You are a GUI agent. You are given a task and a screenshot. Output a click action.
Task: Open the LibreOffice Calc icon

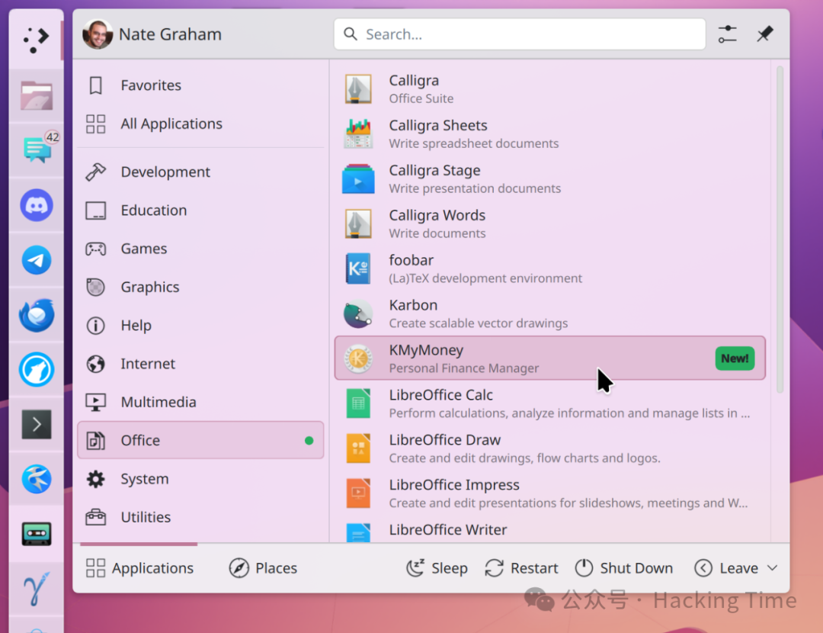[358, 403]
